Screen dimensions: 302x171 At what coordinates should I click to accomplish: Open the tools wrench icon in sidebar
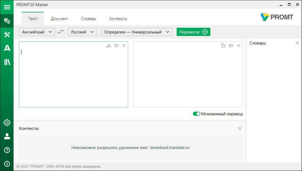[7, 34]
